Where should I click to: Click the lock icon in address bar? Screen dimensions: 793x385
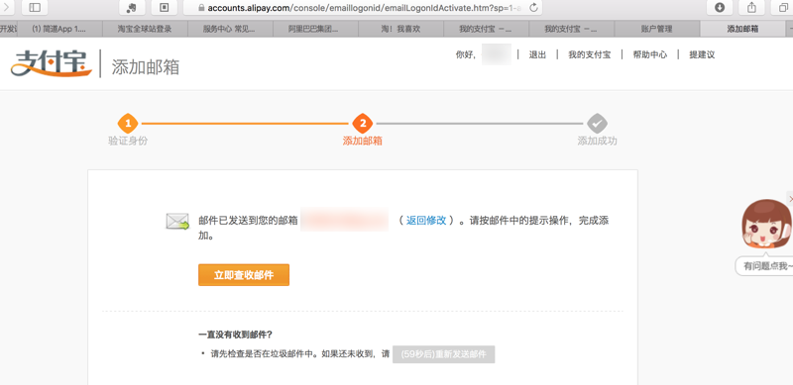(x=201, y=8)
